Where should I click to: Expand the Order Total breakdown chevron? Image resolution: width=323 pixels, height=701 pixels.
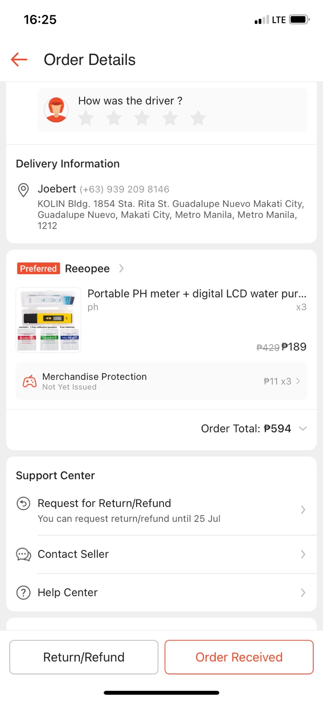click(303, 428)
